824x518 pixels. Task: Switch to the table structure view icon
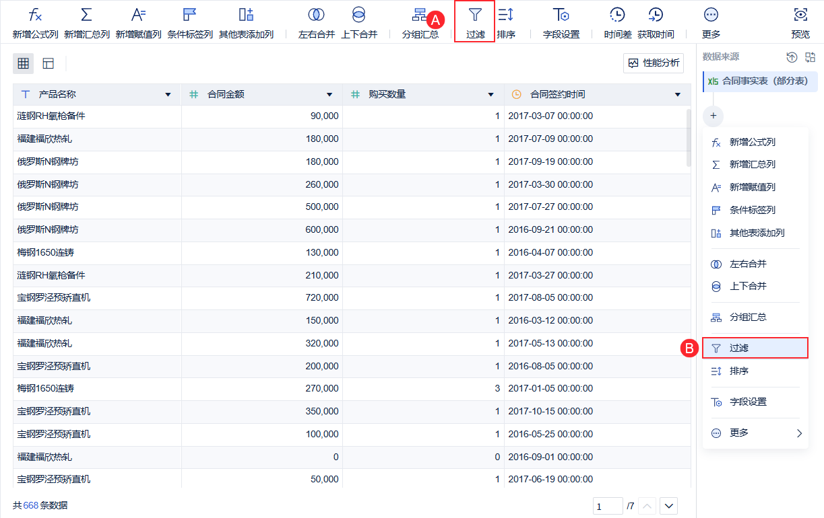[48, 63]
